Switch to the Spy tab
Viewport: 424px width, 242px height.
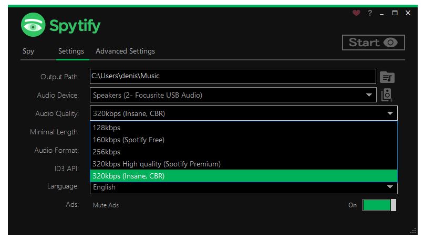pos(28,51)
